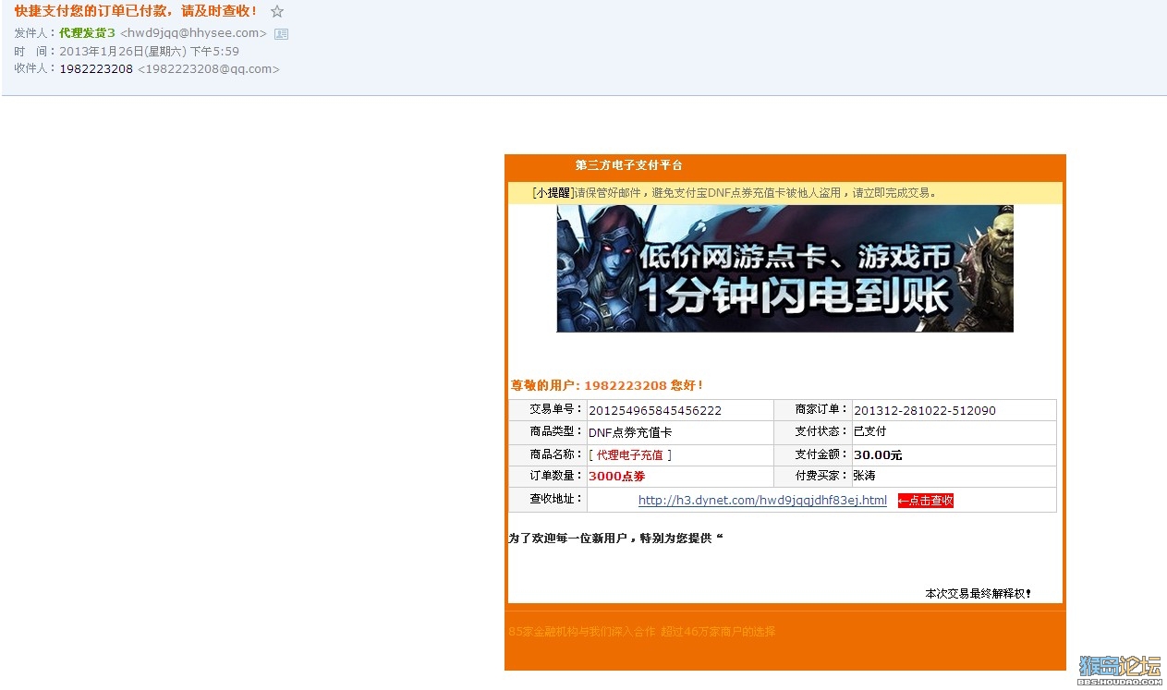This screenshot has height=690, width=1167.
Task: Click product type DNF点券充值卡
Action: [630, 432]
